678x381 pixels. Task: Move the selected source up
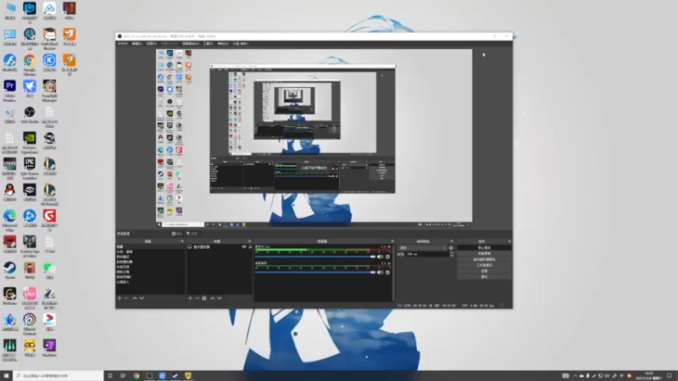click(x=213, y=298)
